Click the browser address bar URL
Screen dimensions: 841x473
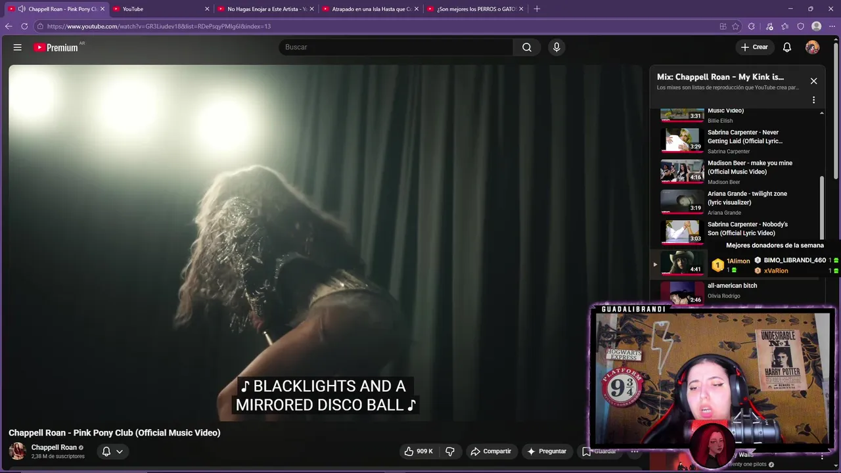159,26
